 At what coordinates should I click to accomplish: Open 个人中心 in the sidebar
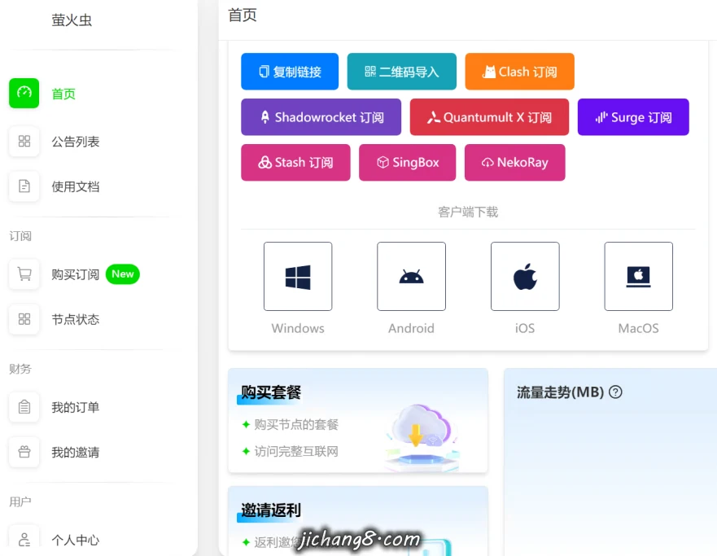coord(76,540)
